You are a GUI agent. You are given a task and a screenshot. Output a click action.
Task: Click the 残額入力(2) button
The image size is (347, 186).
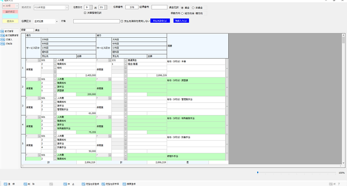tap(181, 21)
